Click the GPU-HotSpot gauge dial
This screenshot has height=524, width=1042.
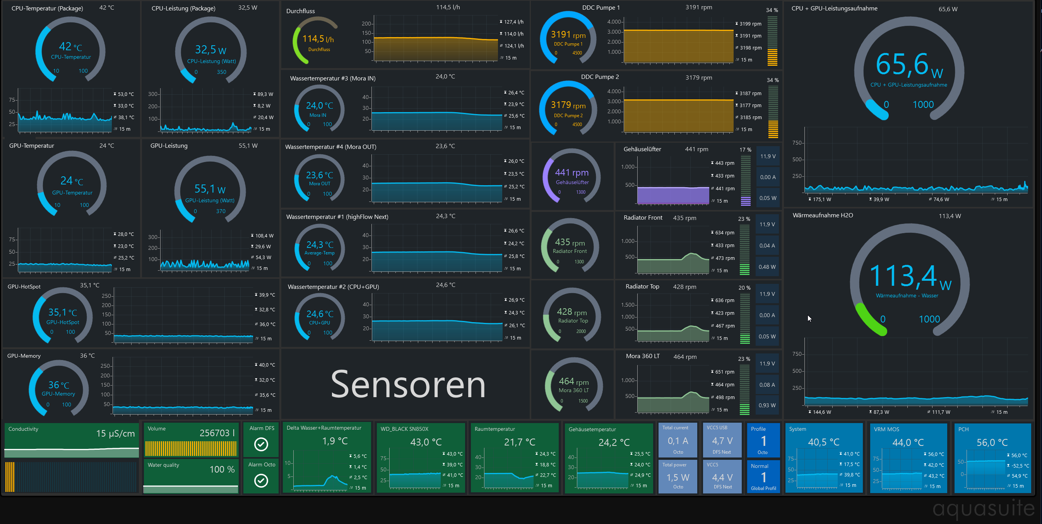62,316
